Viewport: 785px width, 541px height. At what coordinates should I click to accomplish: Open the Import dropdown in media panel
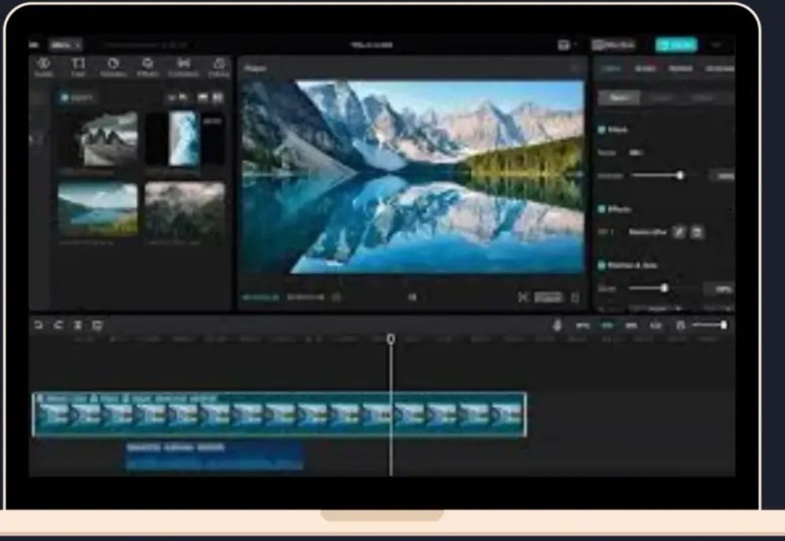pos(77,98)
